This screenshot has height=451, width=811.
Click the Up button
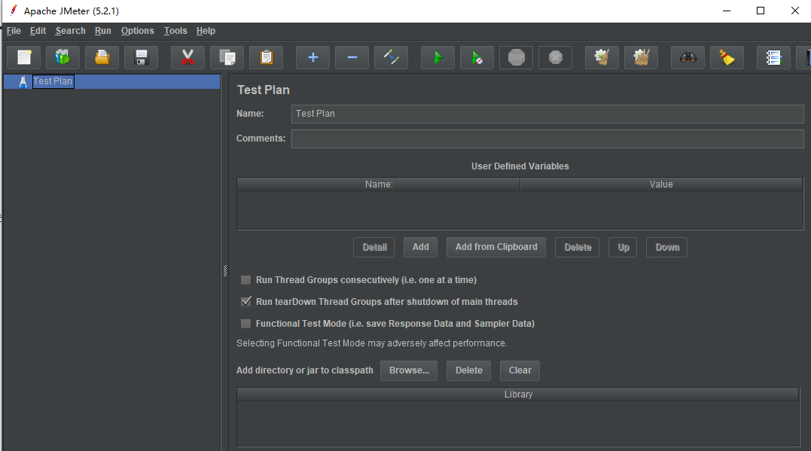click(x=623, y=247)
